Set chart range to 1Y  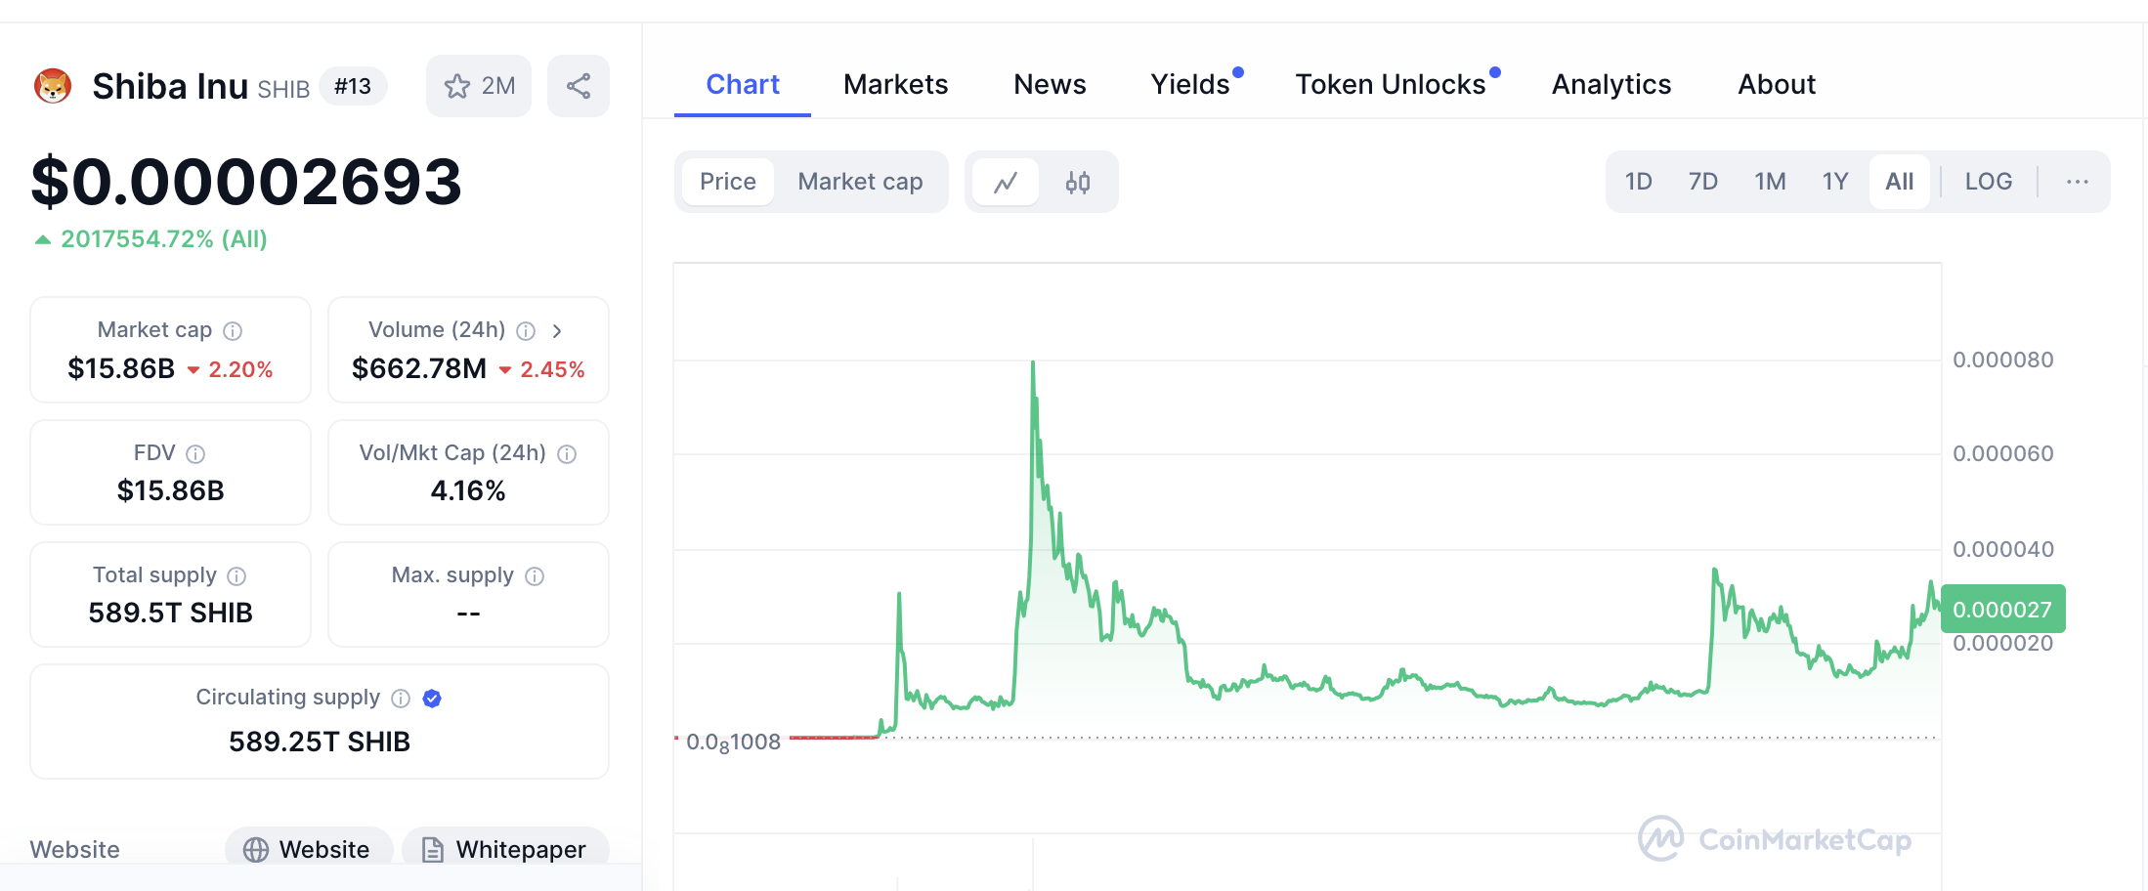click(x=1835, y=182)
